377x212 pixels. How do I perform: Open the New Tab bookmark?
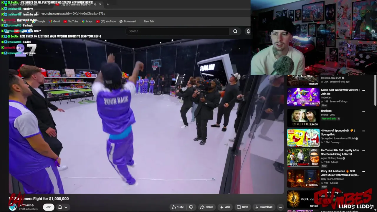pos(149,21)
